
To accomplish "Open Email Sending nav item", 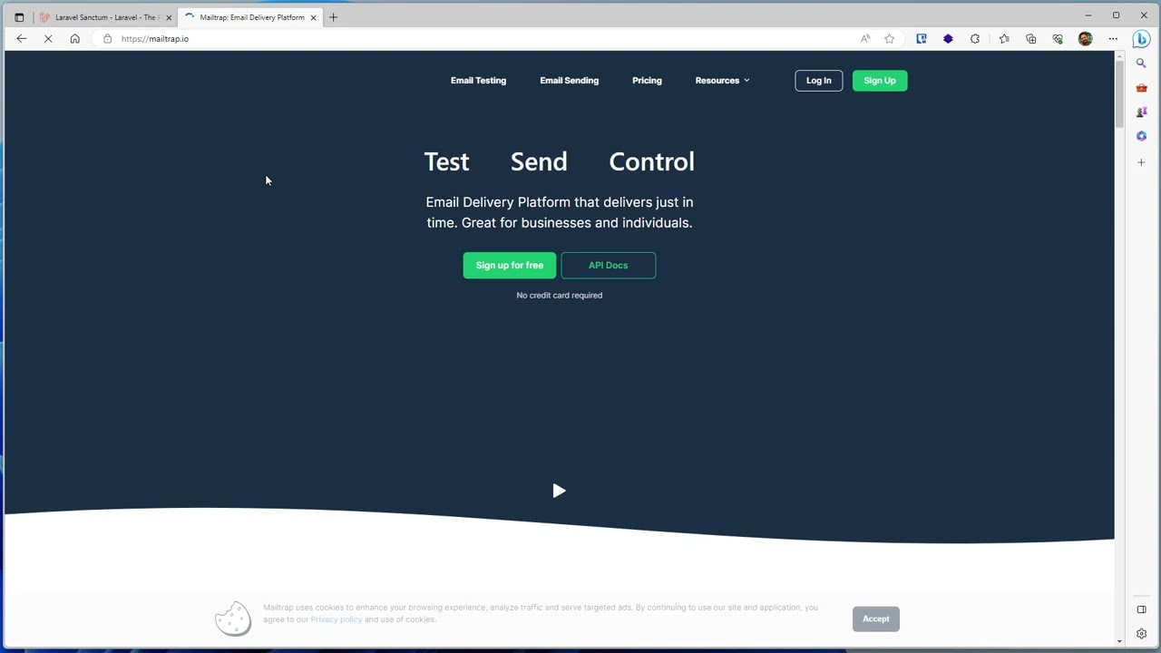I will [x=569, y=81].
